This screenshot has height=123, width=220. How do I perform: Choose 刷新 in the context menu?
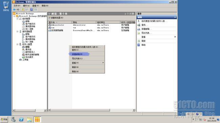pos(87,67)
